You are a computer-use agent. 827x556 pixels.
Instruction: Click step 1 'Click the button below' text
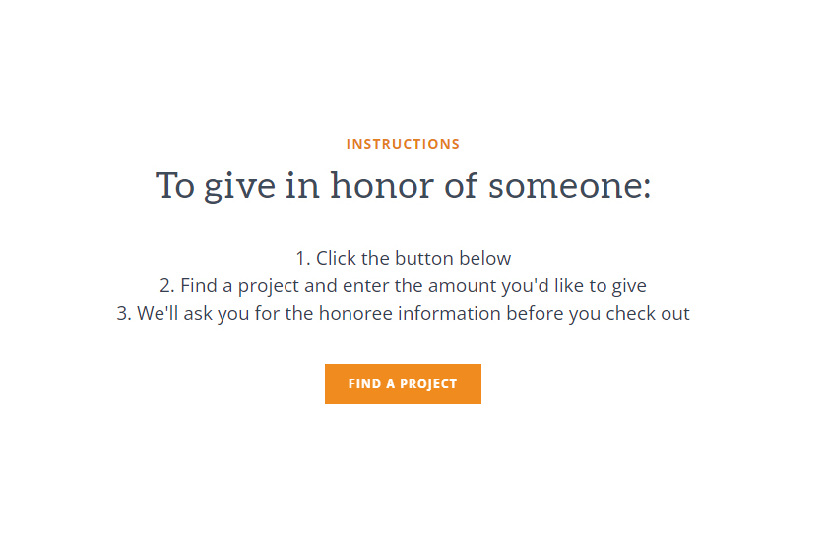point(404,258)
